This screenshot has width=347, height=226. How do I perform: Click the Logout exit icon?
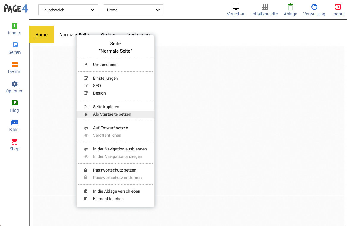pos(338,7)
